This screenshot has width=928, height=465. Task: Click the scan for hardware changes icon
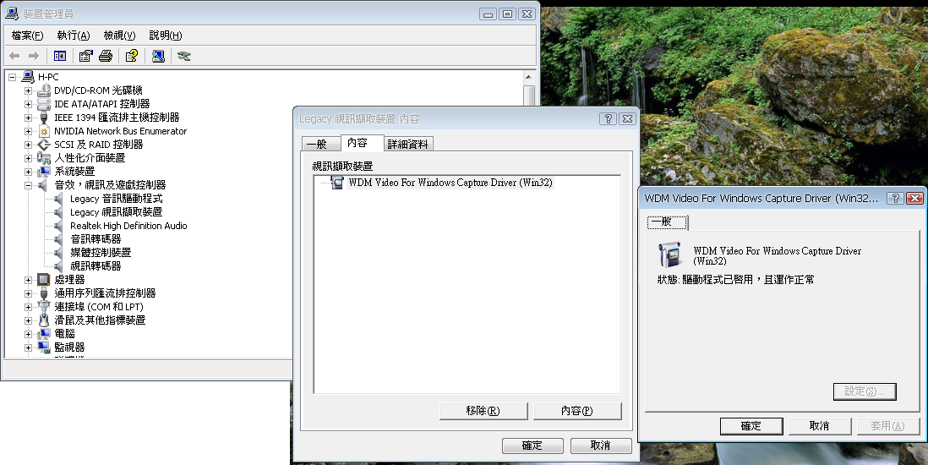(x=158, y=56)
